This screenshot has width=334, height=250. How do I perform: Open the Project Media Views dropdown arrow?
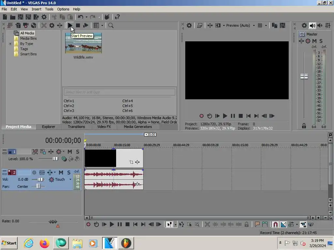tap(102, 25)
